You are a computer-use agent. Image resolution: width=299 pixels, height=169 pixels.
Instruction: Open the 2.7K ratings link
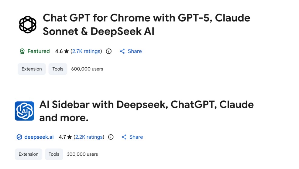86,51
